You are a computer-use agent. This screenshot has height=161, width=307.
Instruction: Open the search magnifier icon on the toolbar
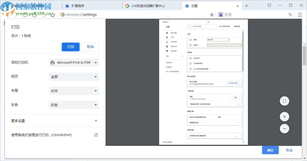pyautogui.click(x=290, y=15)
